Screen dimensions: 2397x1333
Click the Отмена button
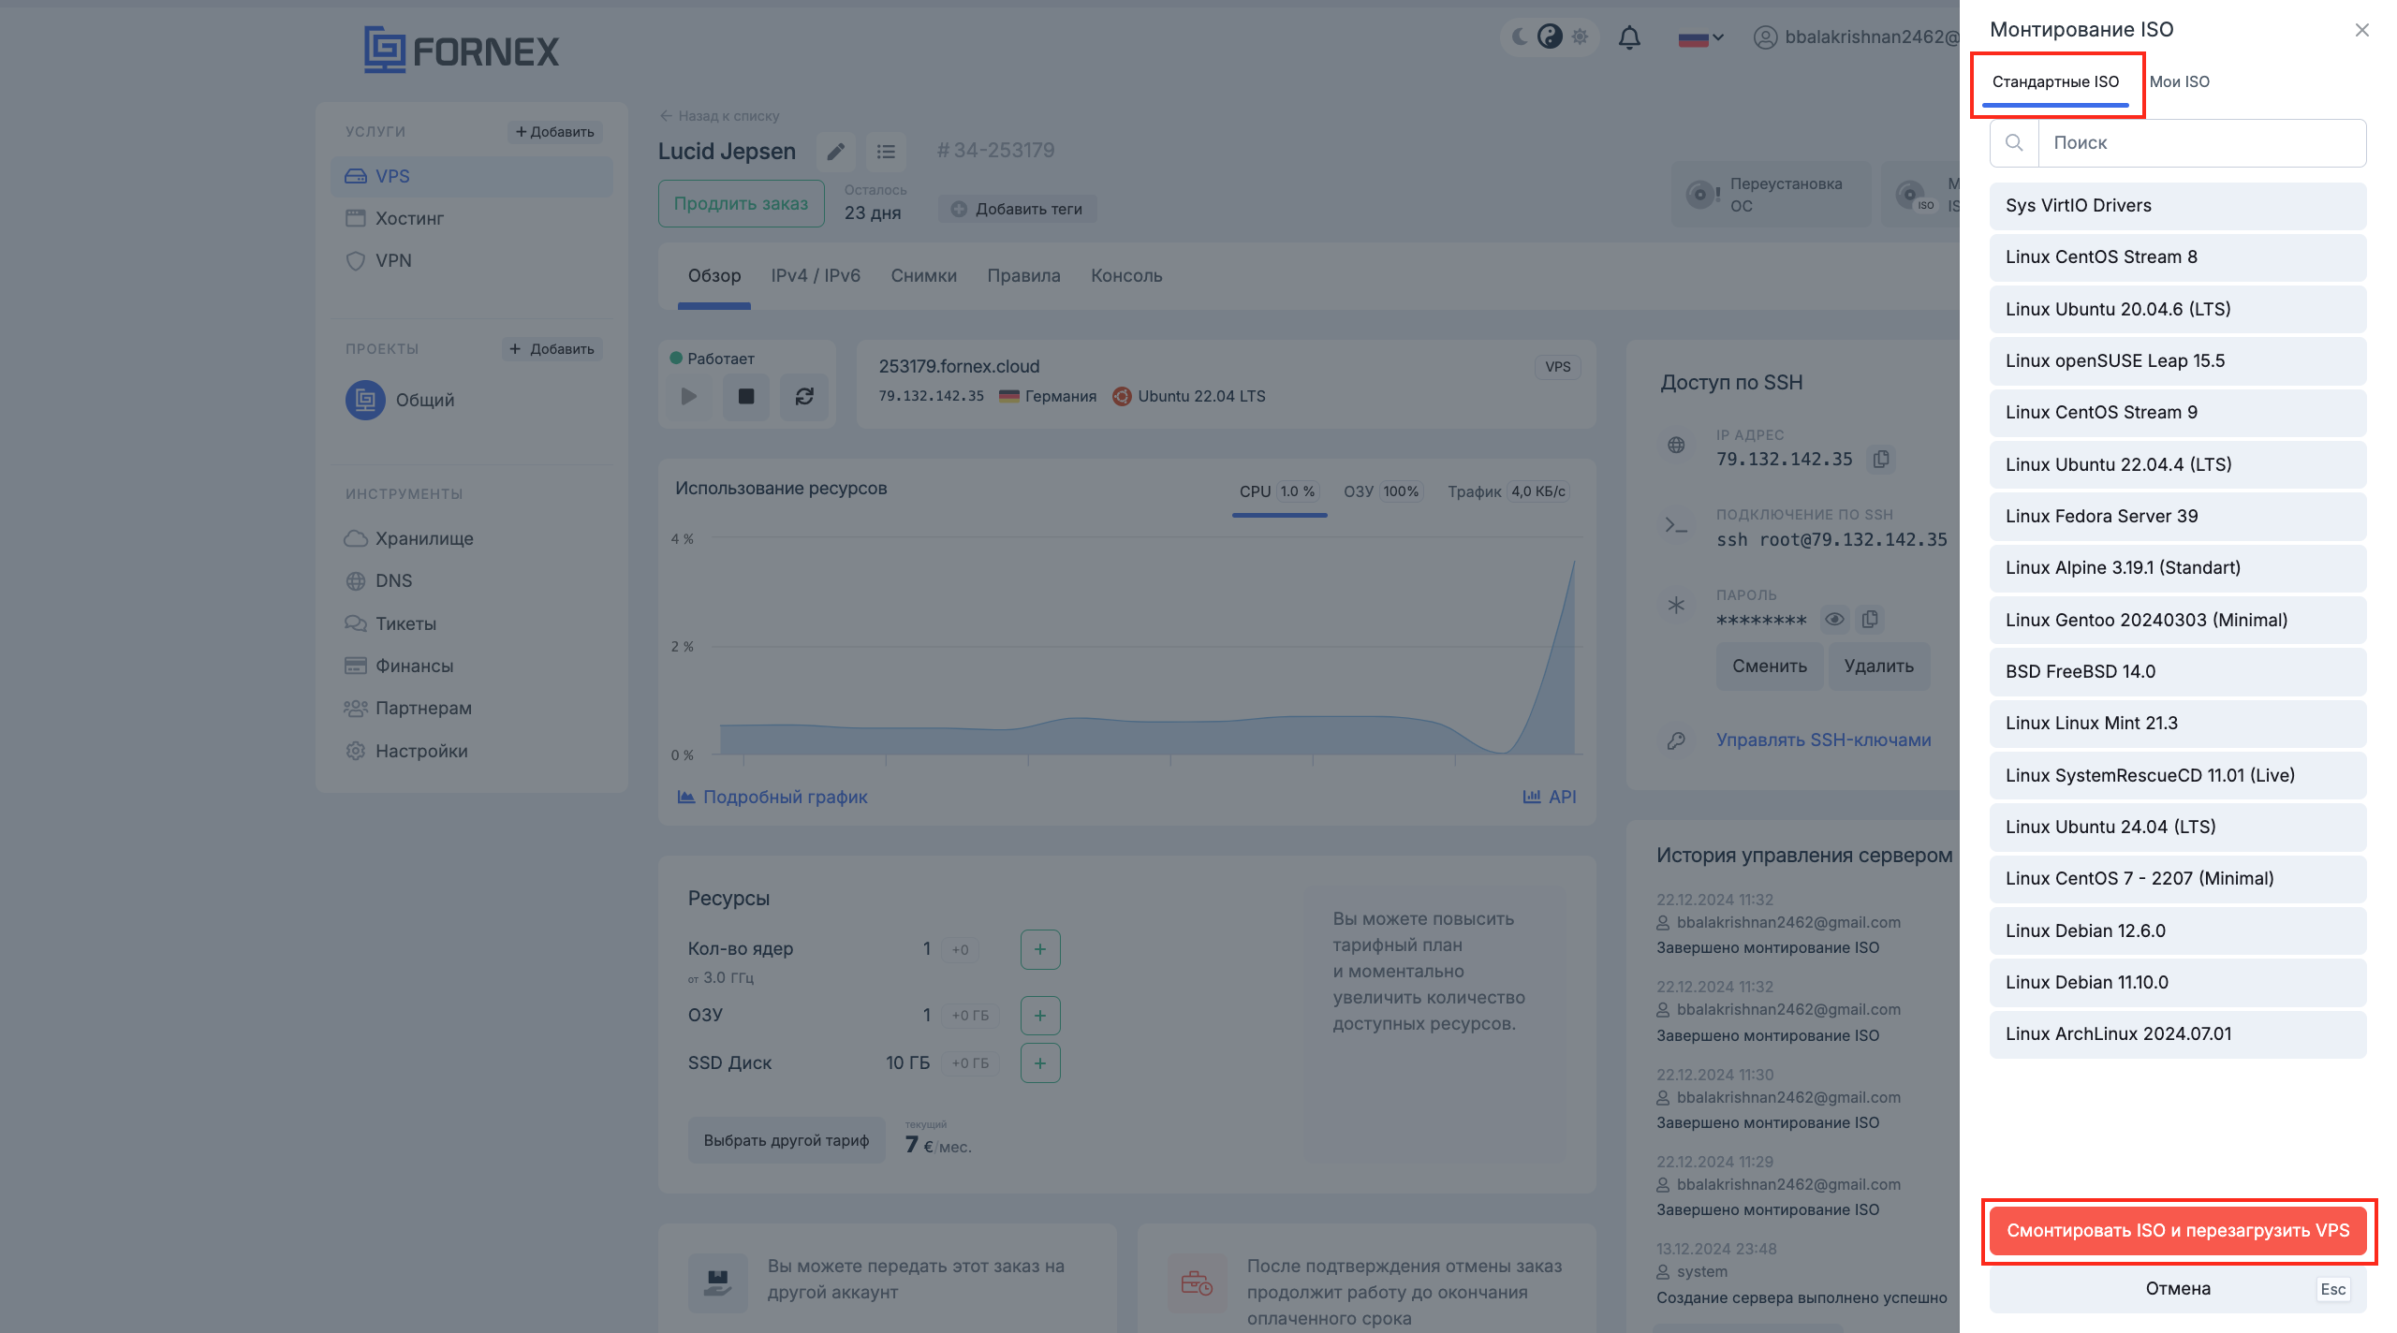(x=2178, y=1289)
